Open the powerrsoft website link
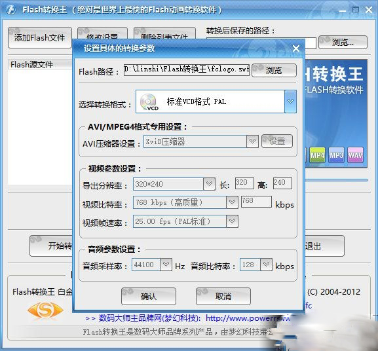This screenshot has width=378, height=351. tap(248, 318)
